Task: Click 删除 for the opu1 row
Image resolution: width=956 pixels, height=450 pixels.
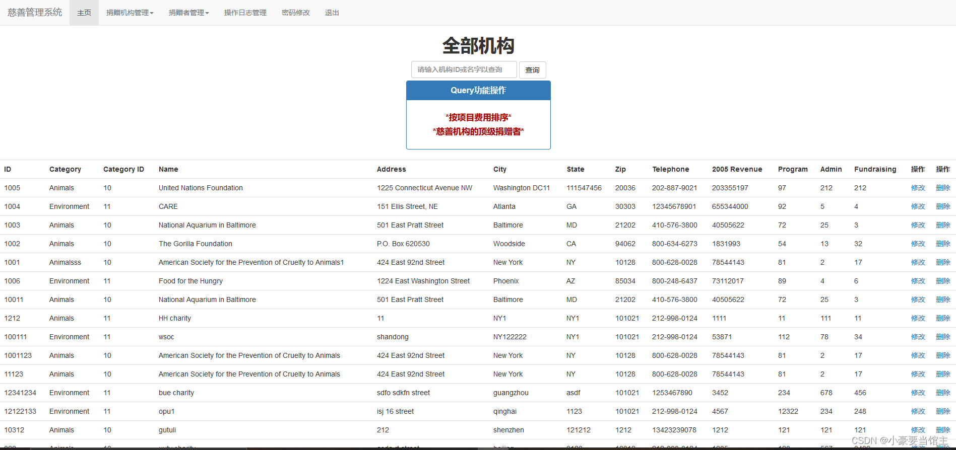Action: (943, 411)
